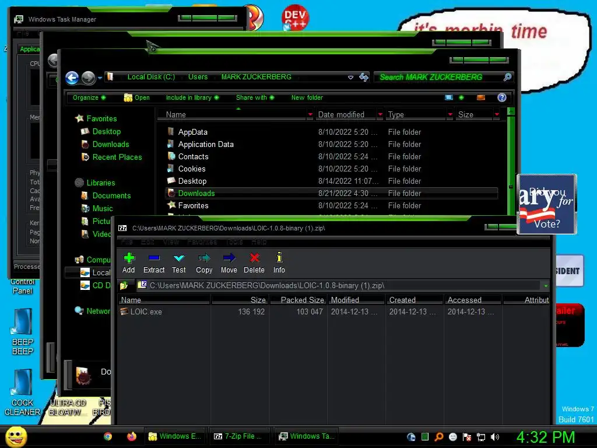
Task: Click the search magnifier icon in Explorer
Action: click(x=507, y=78)
